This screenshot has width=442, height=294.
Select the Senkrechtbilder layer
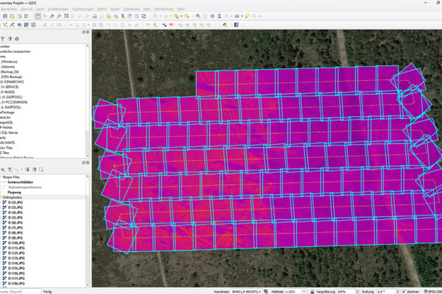point(21,182)
